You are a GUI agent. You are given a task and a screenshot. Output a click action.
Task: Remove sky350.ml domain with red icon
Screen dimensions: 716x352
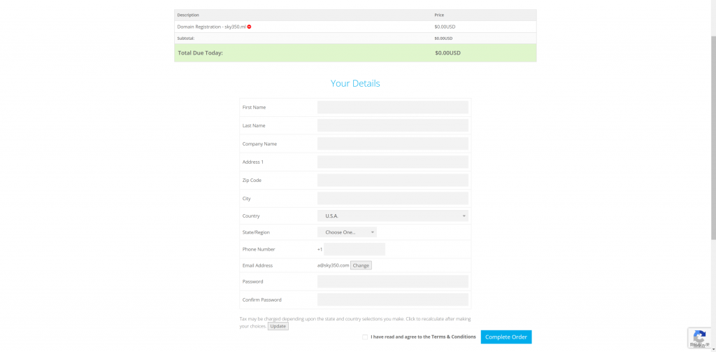coord(249,27)
